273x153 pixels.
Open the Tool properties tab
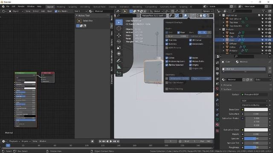pyautogui.click(x=217, y=62)
